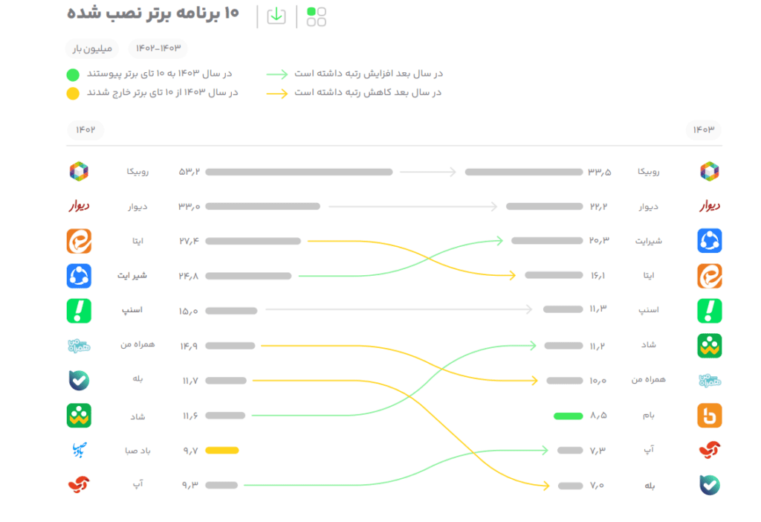Viewport: 761px width, 522px height.
Task: Click the download icon beside the title
Action: [x=276, y=16]
